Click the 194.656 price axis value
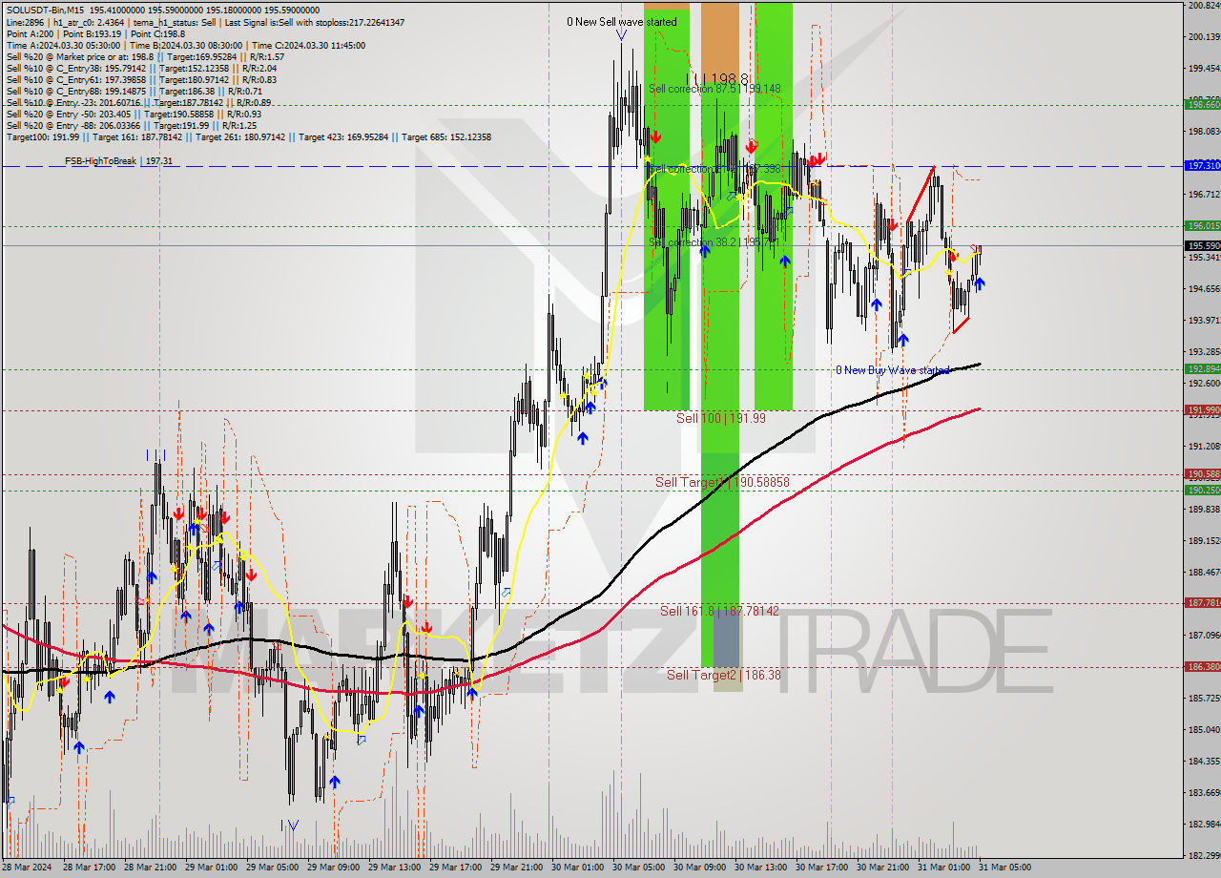This screenshot has width=1221, height=878. coord(1204,288)
